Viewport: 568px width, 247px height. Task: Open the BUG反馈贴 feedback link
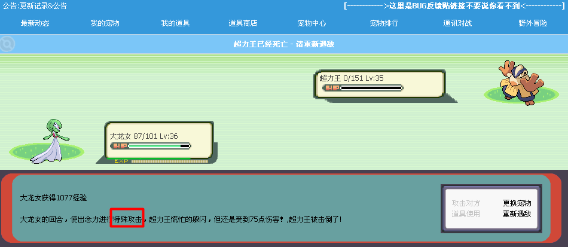coord(454,6)
